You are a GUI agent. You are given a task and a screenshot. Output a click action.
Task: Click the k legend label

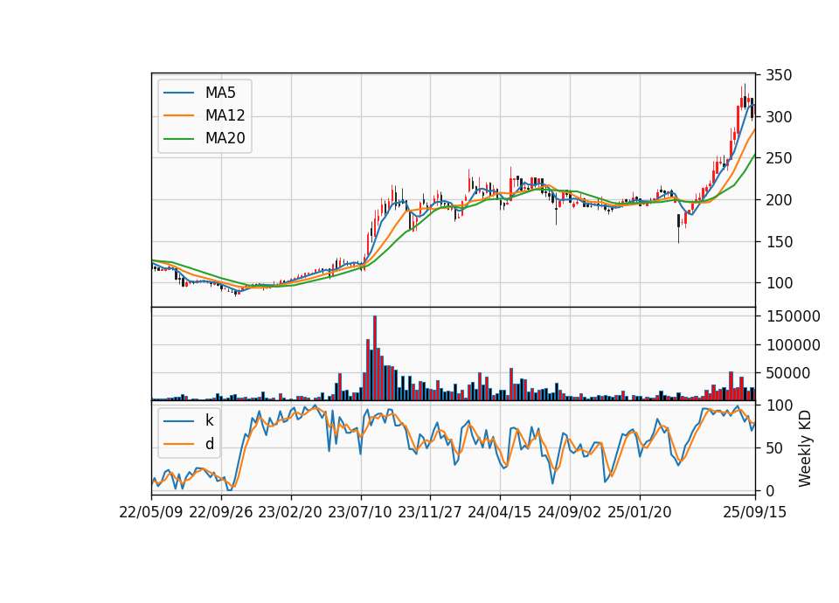pos(209,420)
